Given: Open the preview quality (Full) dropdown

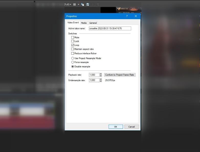Looking at the screenshot, I should pos(68,4).
